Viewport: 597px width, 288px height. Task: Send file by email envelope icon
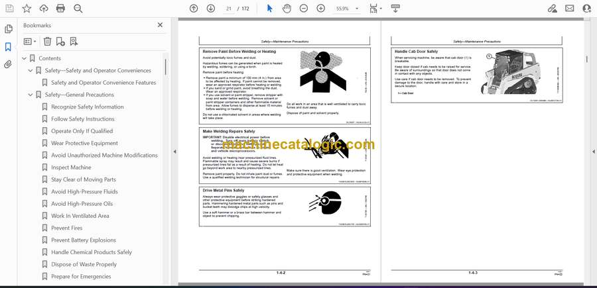[x=570, y=9]
